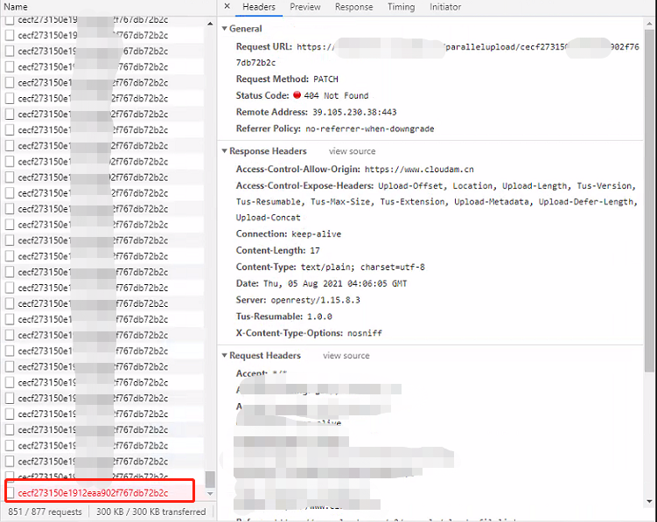Click the file icon of the red request
The width and height of the screenshot is (657, 522).
coord(10,492)
